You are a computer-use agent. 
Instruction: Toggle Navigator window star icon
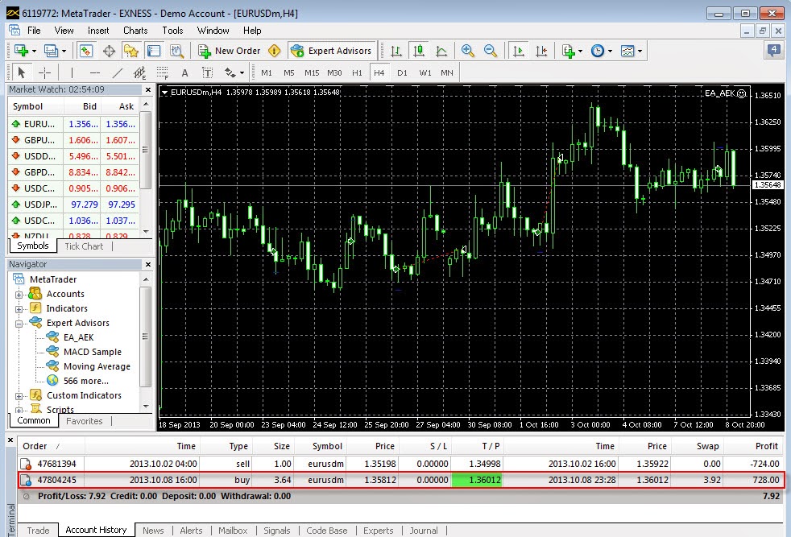(x=131, y=51)
